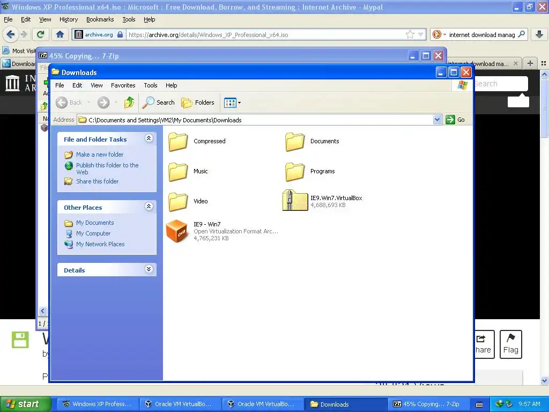Select the IE9 - Win7 OVA file
Screen dimensions: 549x412
pyautogui.click(x=222, y=231)
